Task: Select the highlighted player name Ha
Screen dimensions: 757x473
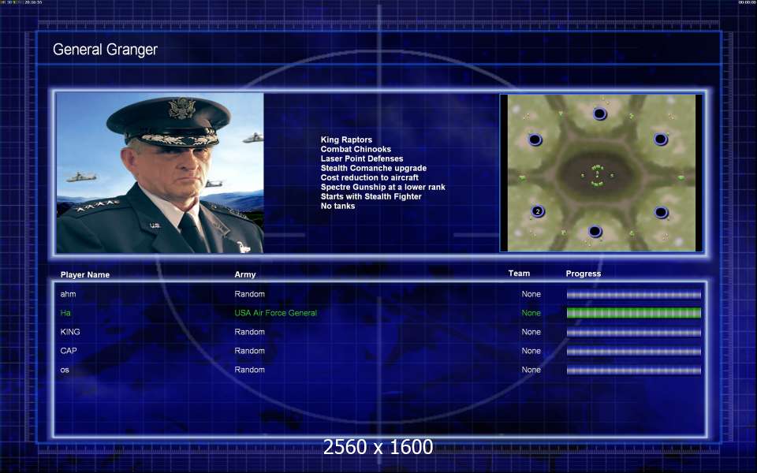Action: (65, 313)
